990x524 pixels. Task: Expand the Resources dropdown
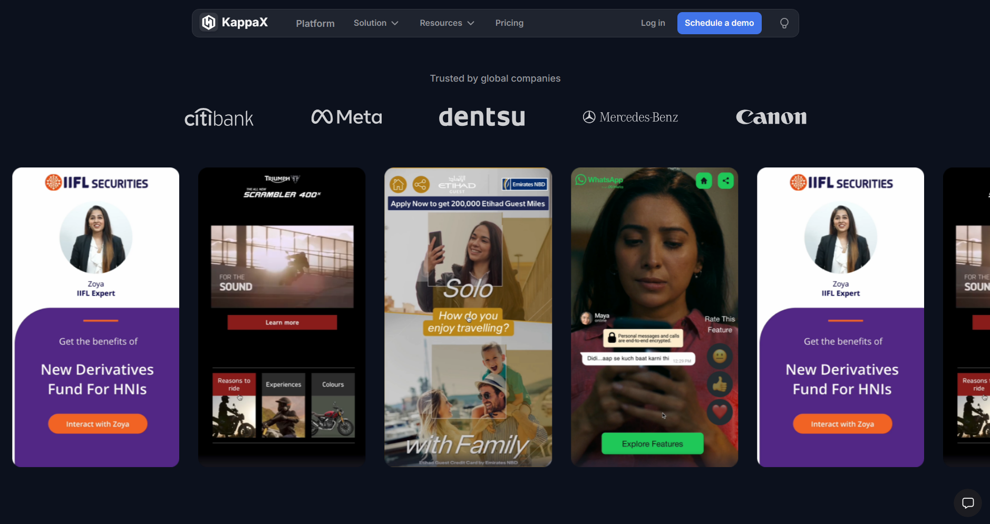tap(447, 23)
